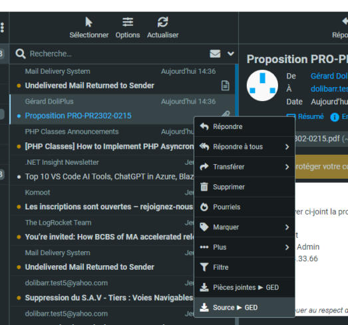Click the reply arrow icon in menu
The height and width of the screenshot is (325, 348).
204,126
